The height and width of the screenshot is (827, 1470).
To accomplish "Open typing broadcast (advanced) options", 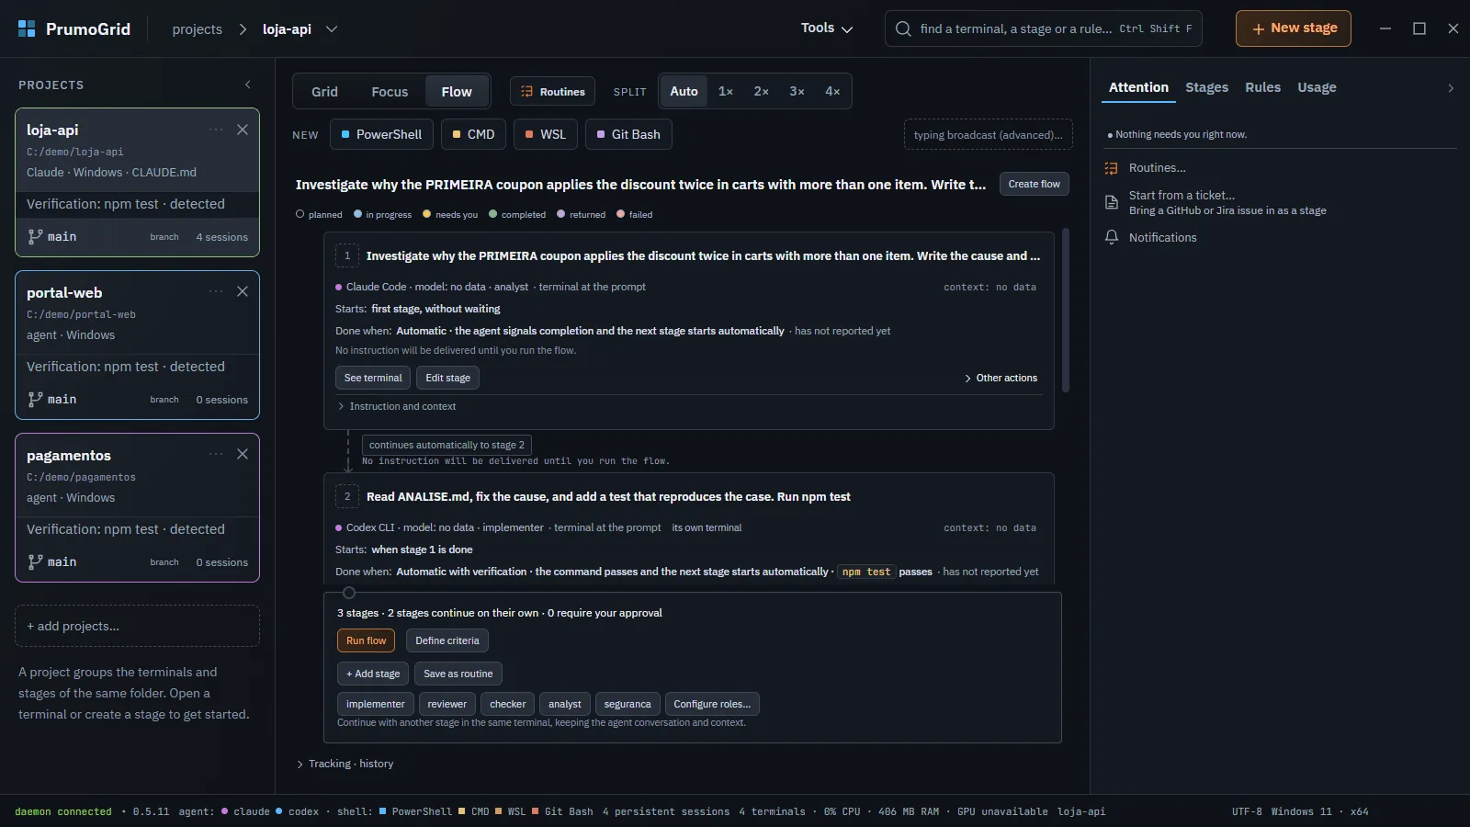I will click(989, 134).
